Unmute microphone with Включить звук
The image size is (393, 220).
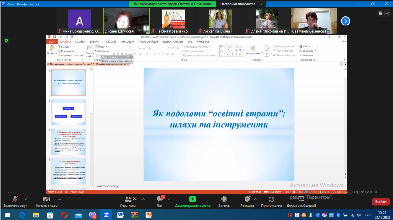[15, 199]
